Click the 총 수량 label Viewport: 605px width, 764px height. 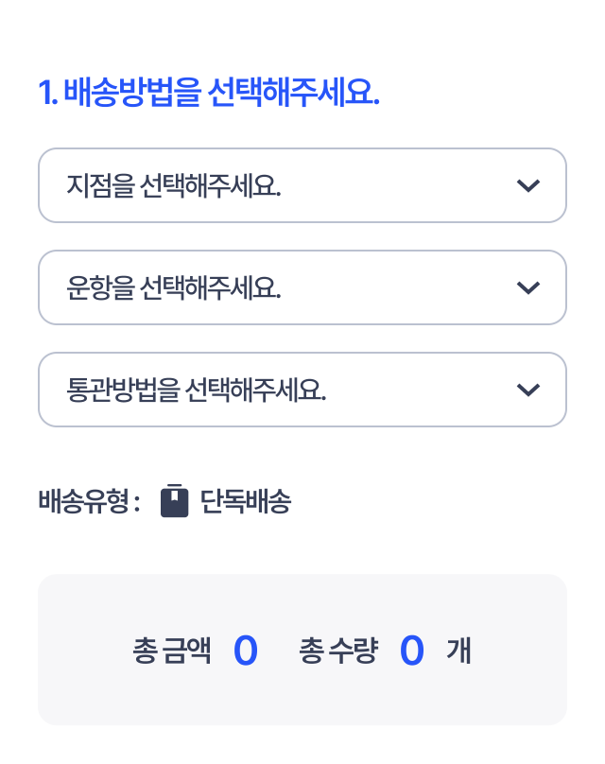coord(337,651)
